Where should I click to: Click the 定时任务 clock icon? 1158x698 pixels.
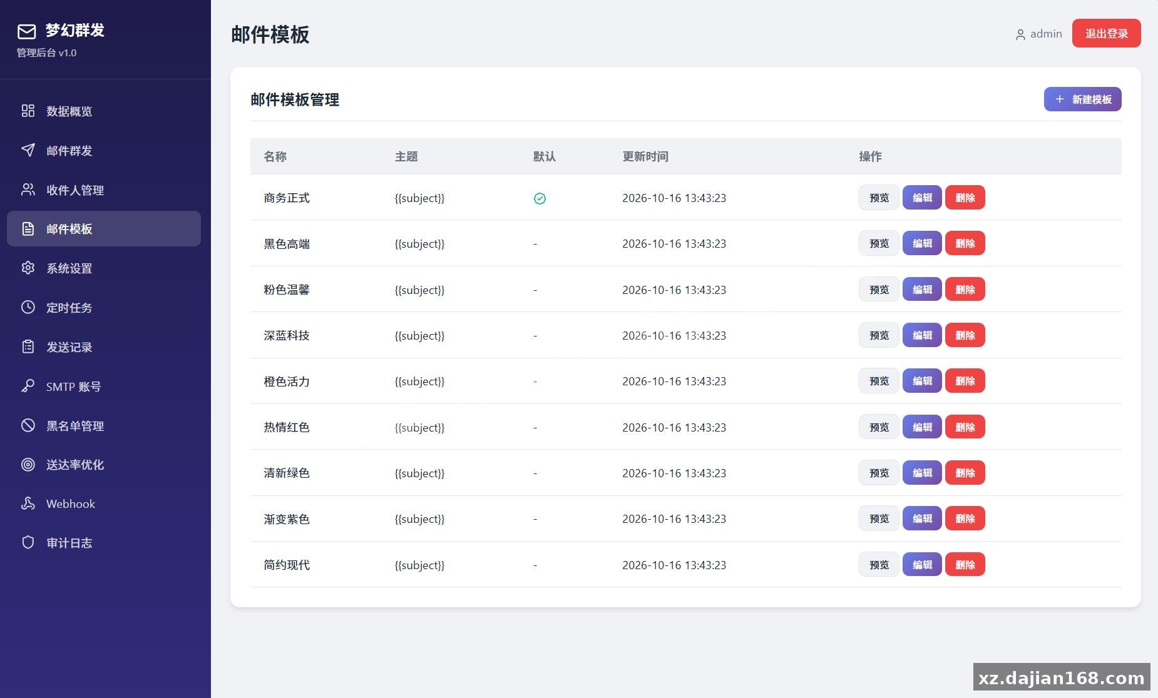point(28,307)
